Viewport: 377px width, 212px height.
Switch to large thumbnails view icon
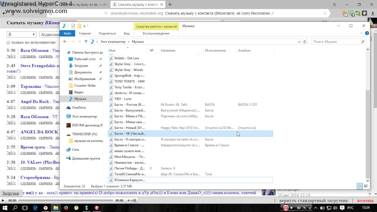(x=366, y=186)
